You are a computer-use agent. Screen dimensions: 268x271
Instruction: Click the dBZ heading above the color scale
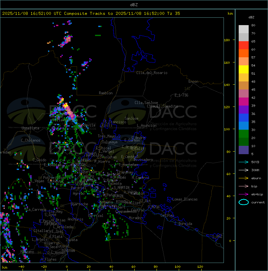pos(251,17)
